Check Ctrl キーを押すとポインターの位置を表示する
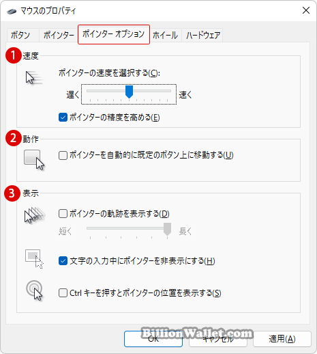The image size is (317, 354). pyautogui.click(x=63, y=293)
